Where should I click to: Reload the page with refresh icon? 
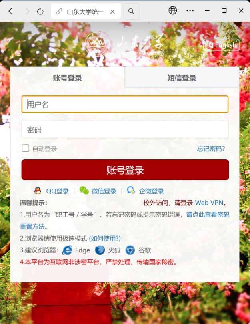[x=40, y=11]
